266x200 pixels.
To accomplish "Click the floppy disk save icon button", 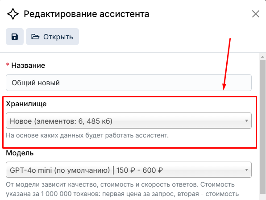I will click(15, 37).
